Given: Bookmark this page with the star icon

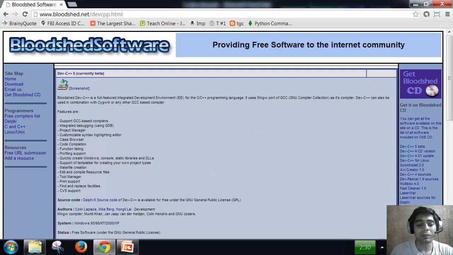Looking at the screenshot, I should (415, 14).
